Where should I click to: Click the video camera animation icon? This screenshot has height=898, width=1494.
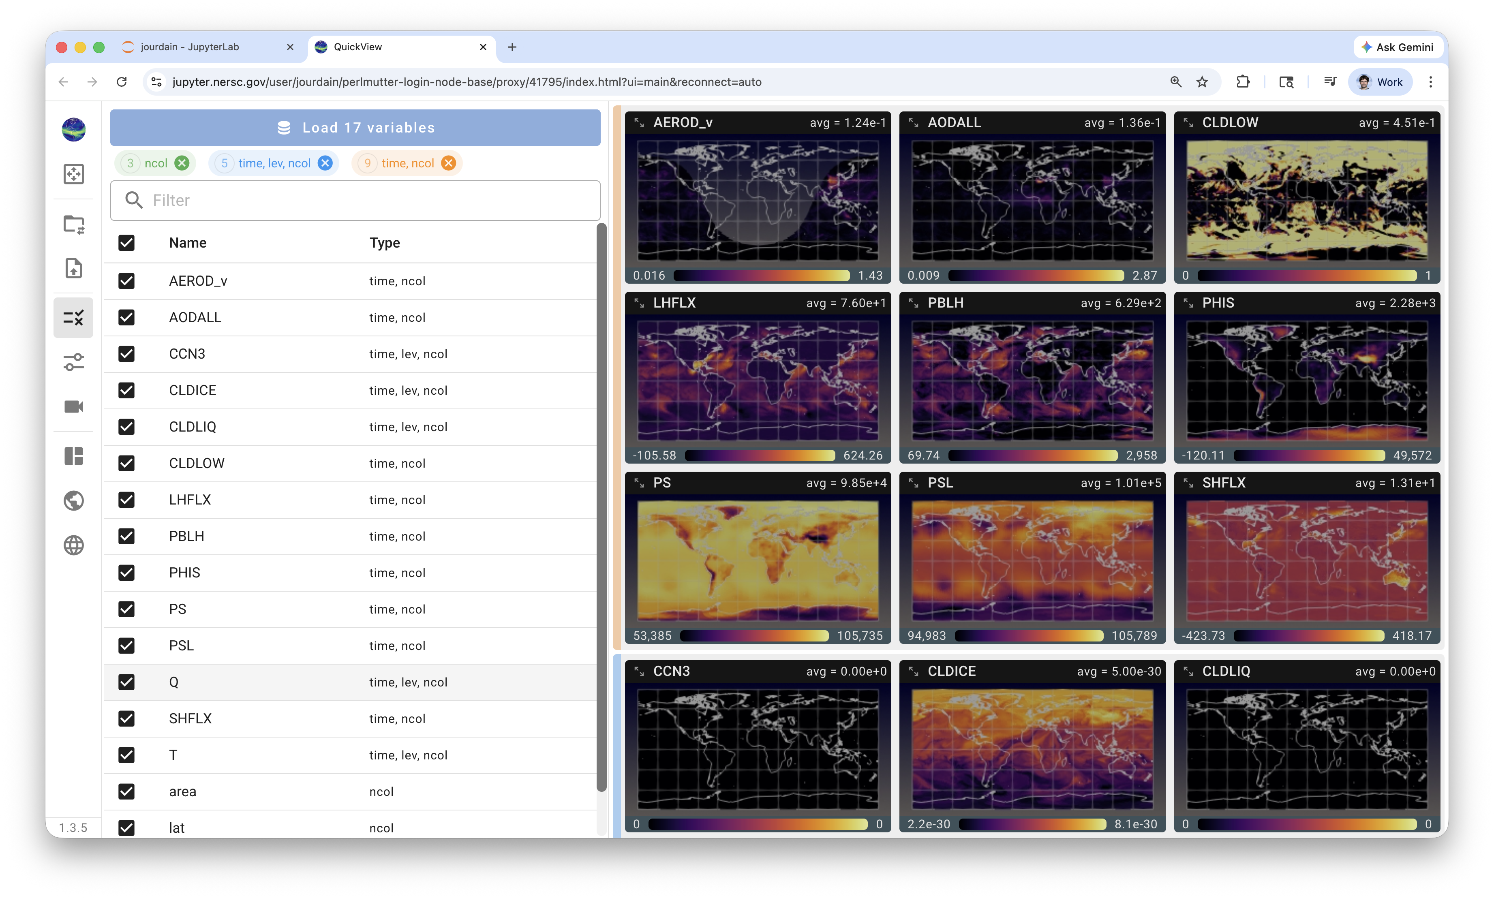coord(73,406)
